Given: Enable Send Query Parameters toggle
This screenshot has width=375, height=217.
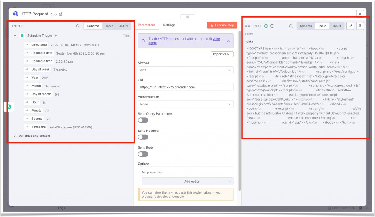Looking at the screenshot, I should point(143,120).
